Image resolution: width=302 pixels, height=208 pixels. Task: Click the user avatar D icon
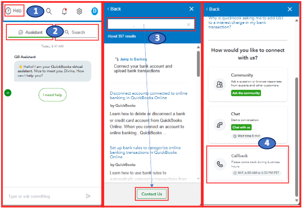[95, 11]
